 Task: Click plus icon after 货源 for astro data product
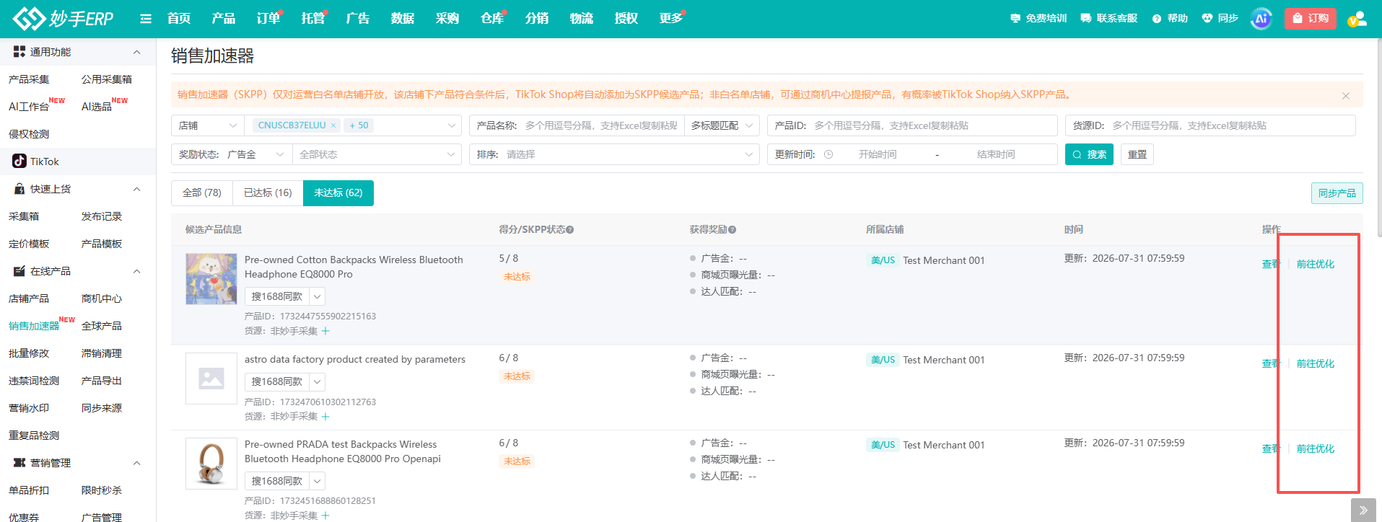coord(325,417)
